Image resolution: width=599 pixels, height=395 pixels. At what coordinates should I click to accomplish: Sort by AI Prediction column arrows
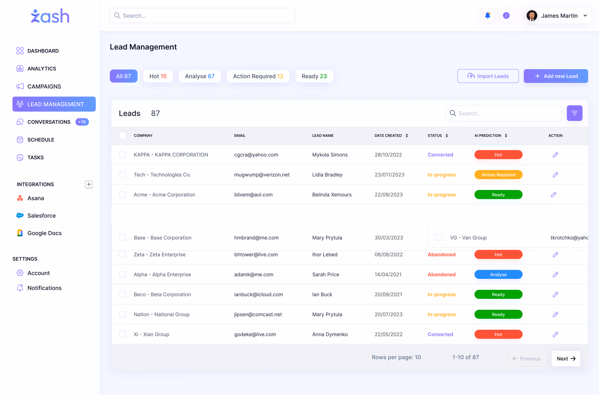click(506, 135)
